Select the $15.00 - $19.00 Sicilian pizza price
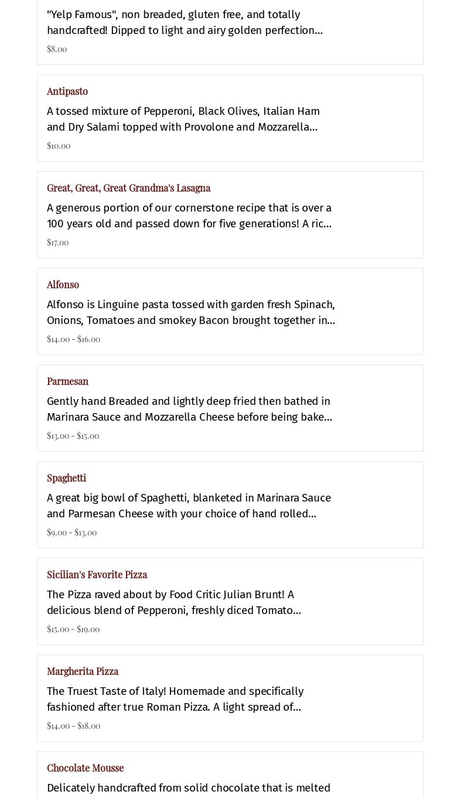This screenshot has width=460, height=798. [73, 629]
